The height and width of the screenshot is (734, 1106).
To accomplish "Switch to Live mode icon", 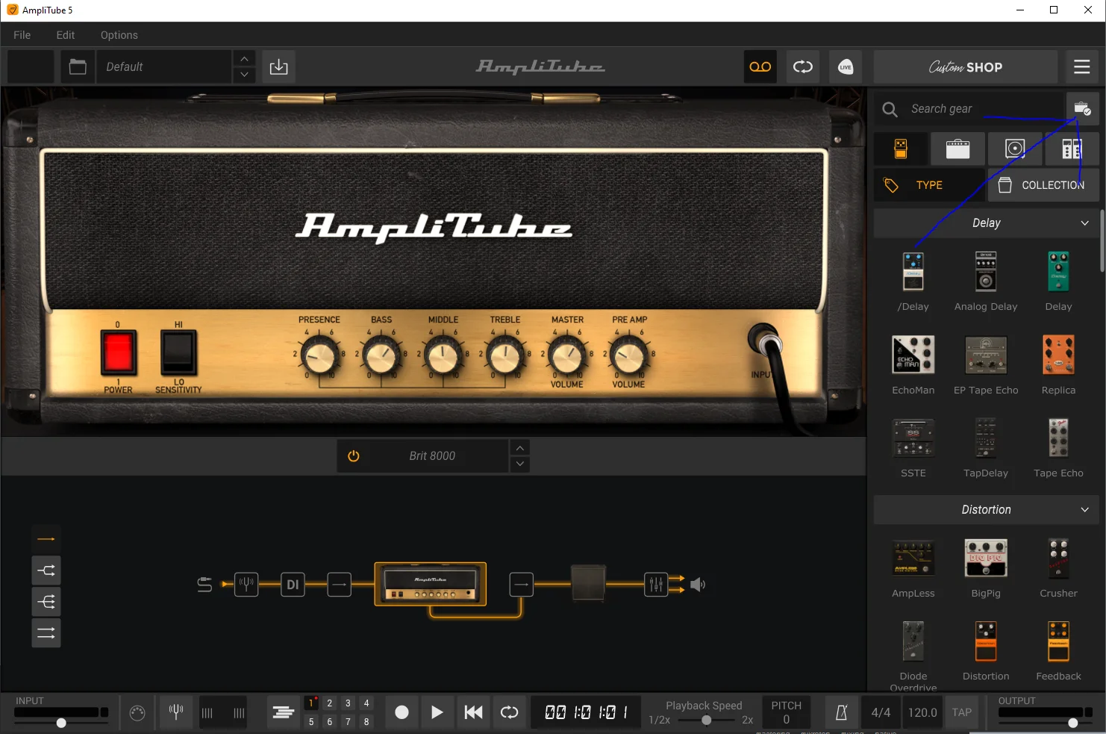I will [x=845, y=66].
